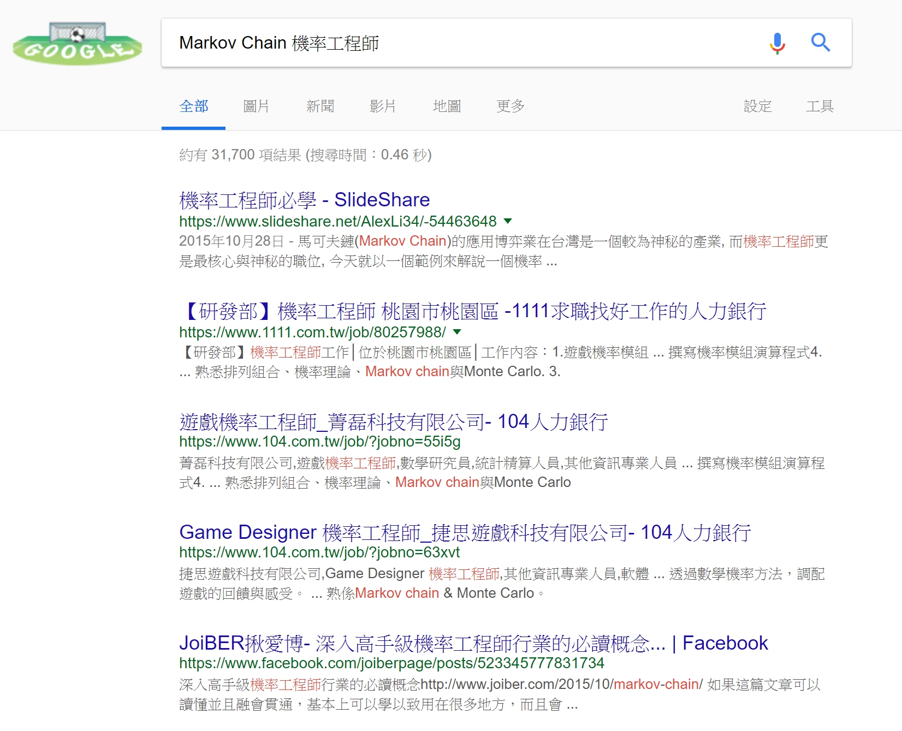Viewport: 902px width, 731px height.
Task: Open the 工具 search tools
Action: click(x=820, y=106)
